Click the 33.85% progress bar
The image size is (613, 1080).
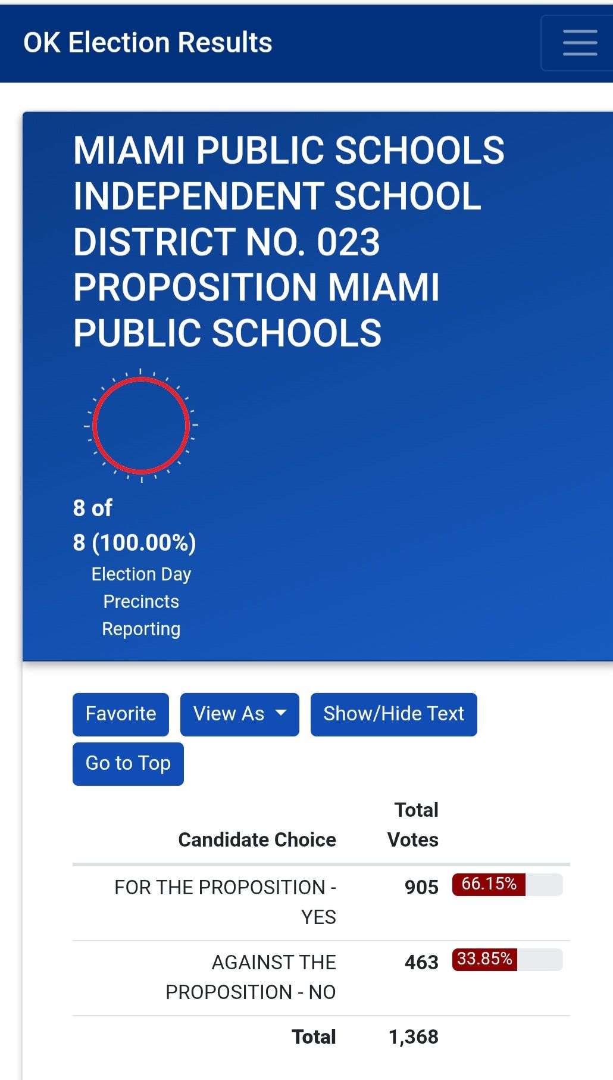(x=507, y=959)
